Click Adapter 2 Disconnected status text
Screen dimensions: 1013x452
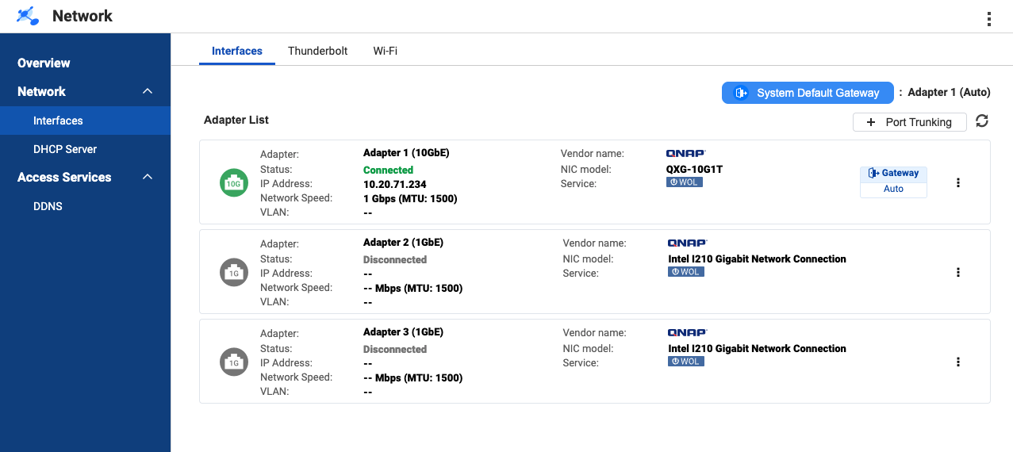pos(395,259)
